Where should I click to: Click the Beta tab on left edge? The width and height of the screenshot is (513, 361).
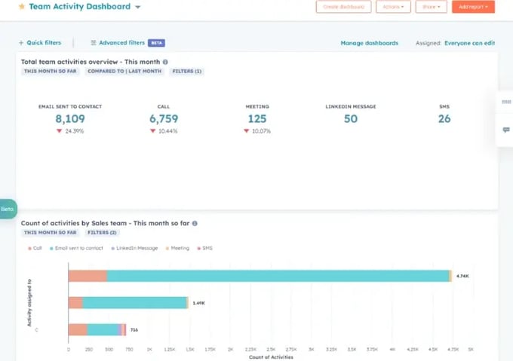click(8, 209)
